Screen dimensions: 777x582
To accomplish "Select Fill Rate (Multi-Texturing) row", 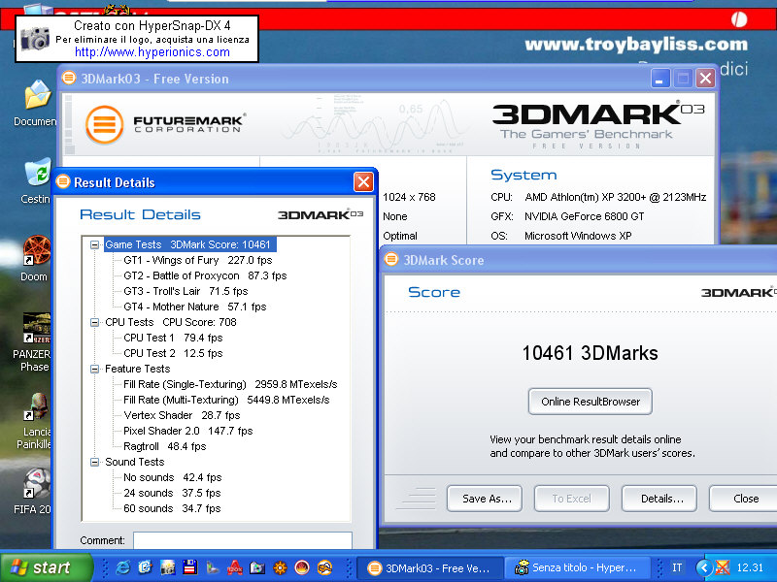I will [x=226, y=400].
